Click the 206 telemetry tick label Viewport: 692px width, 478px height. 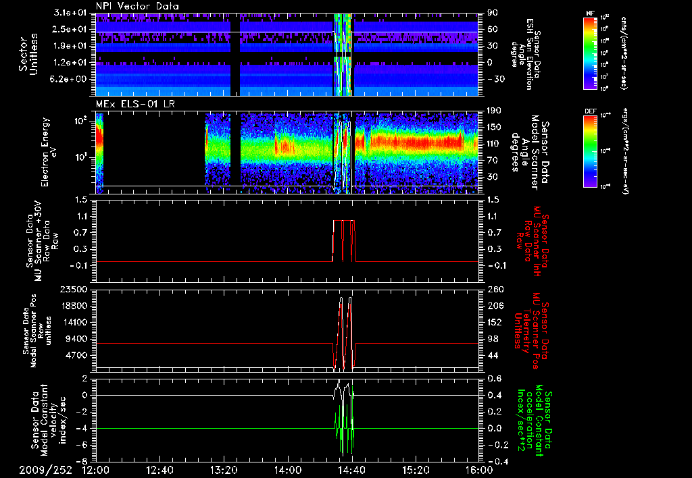495,306
